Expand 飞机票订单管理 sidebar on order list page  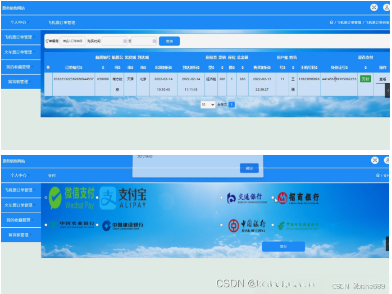pos(21,37)
